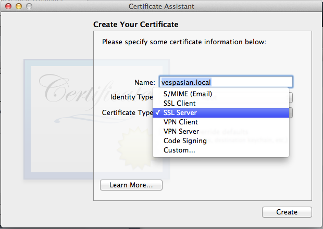The height and width of the screenshot is (229, 323).
Task: Choose SSL Client from the list
Action: pos(220,103)
